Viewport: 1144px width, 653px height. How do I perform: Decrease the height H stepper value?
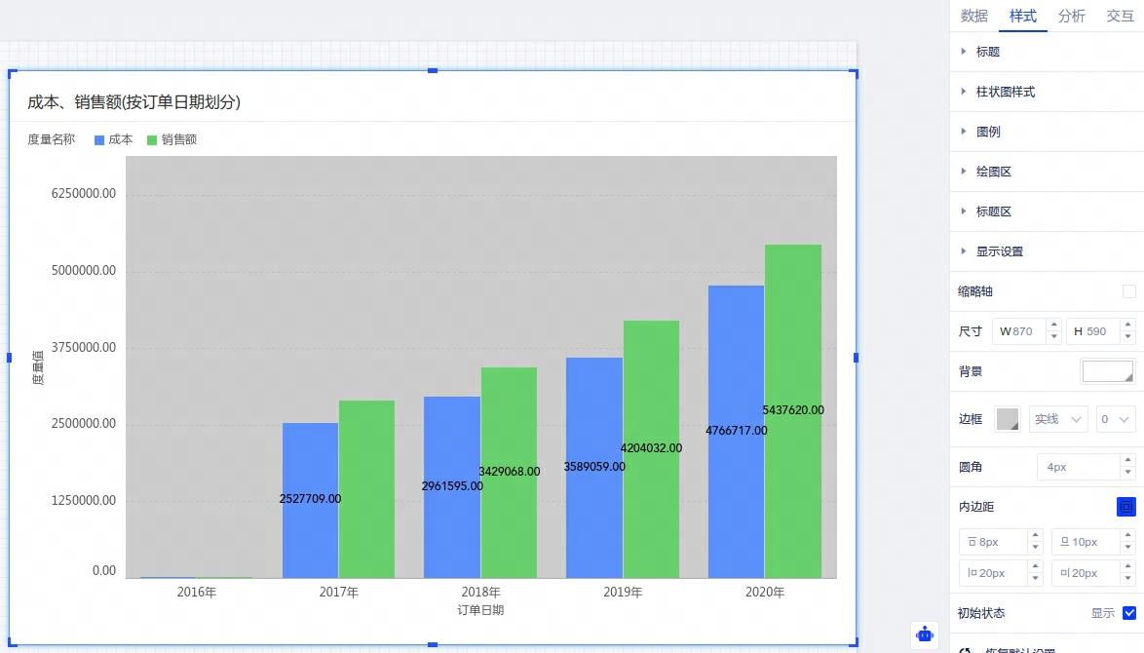tap(1128, 337)
